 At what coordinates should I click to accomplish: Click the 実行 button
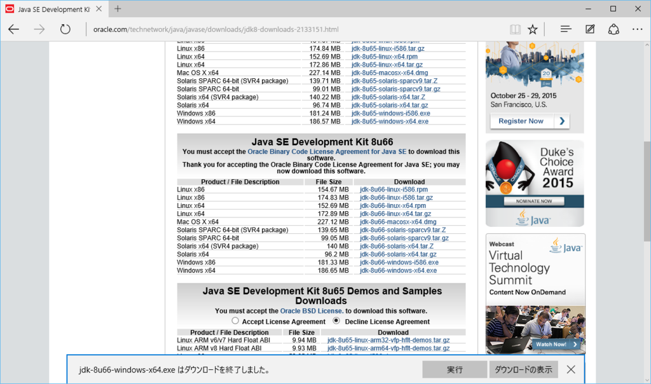click(455, 369)
